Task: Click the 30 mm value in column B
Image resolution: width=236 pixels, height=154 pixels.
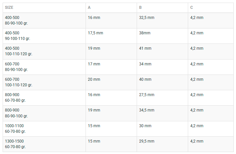Action: click(x=145, y=126)
